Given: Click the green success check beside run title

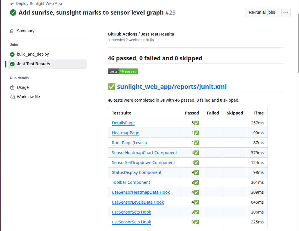Looking at the screenshot, I should 13,13.
